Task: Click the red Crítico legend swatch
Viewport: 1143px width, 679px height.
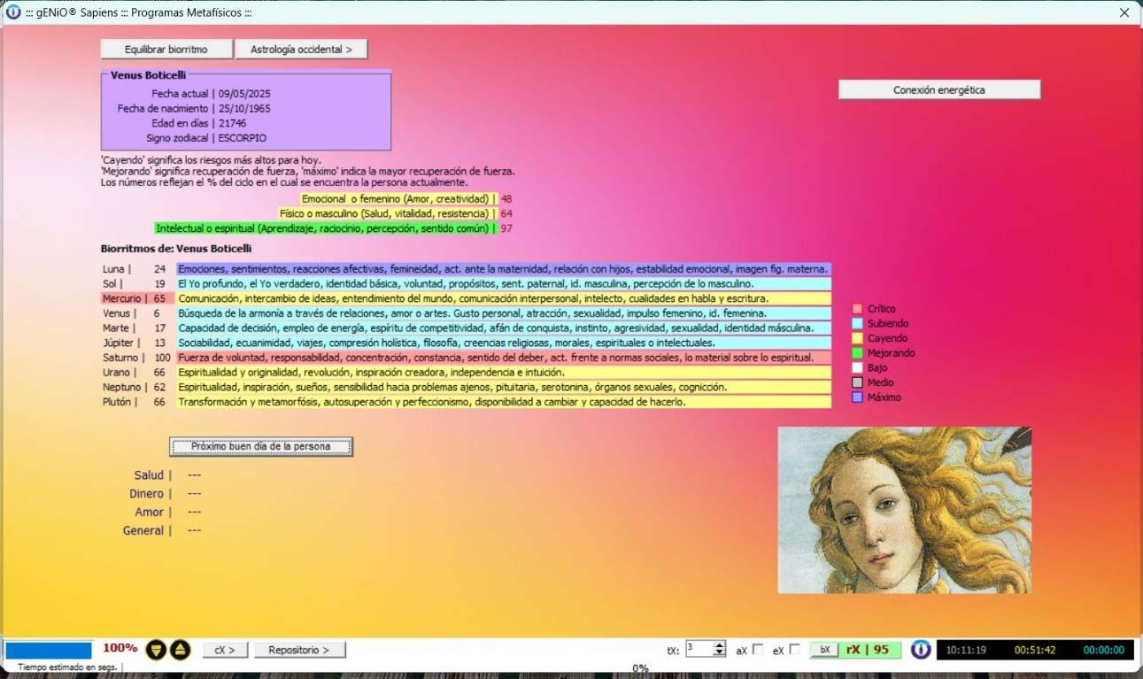Action: (857, 309)
